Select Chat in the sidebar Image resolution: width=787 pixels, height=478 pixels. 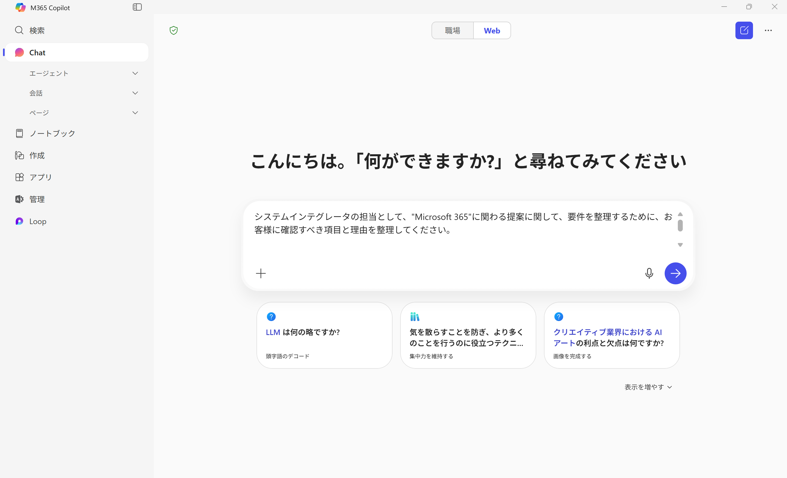[x=37, y=52]
